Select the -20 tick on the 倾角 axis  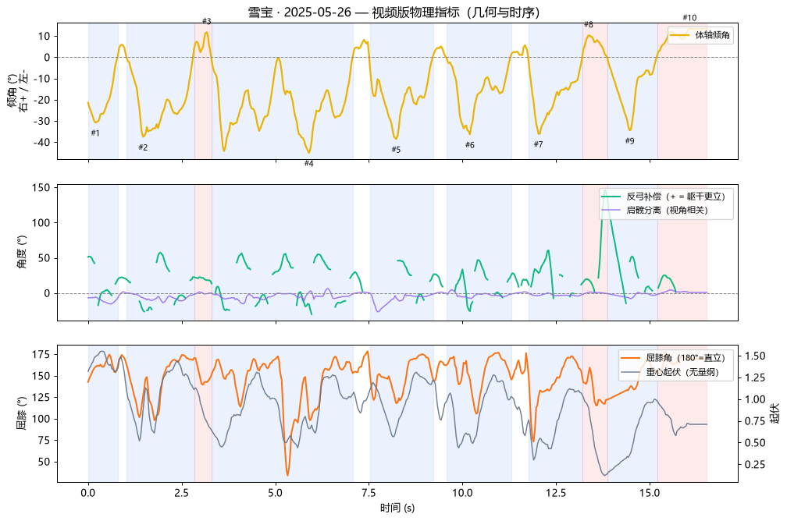tap(42, 100)
